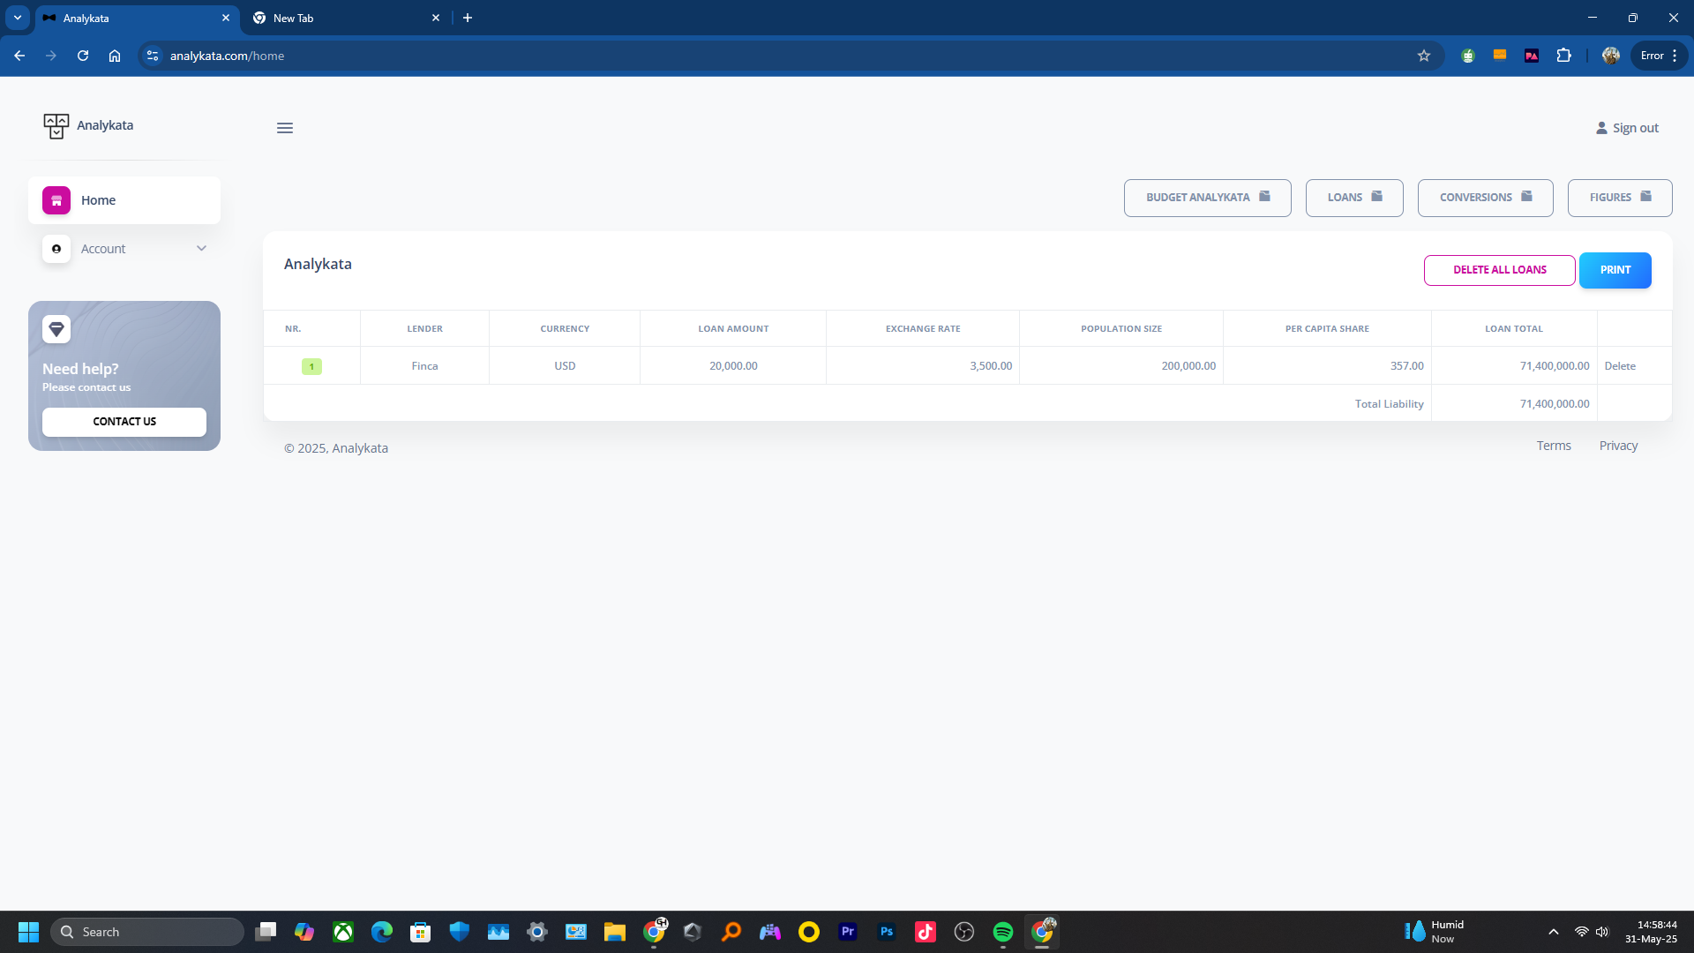The height and width of the screenshot is (953, 1694).
Task: Click Delete All Loans button
Action: click(1499, 270)
